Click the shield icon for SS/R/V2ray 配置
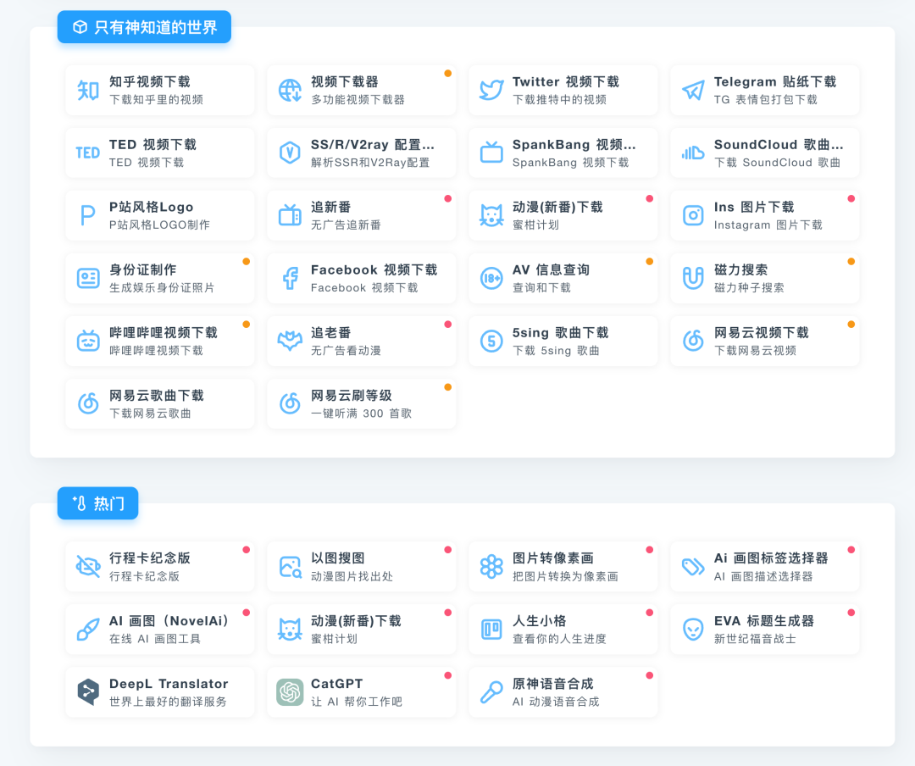Screen dimensions: 915x766 point(290,153)
